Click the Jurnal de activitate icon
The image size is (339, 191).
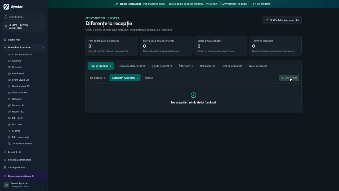tap(10, 144)
